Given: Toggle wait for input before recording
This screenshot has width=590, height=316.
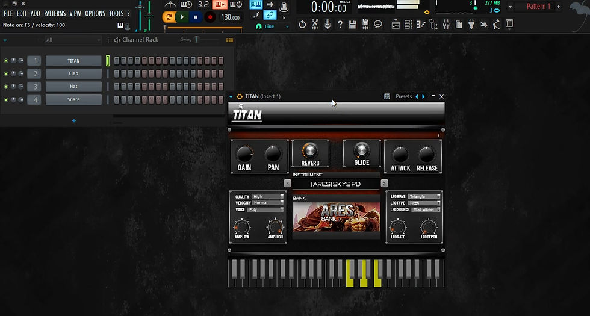Looking at the screenshot, I should pos(186,5).
